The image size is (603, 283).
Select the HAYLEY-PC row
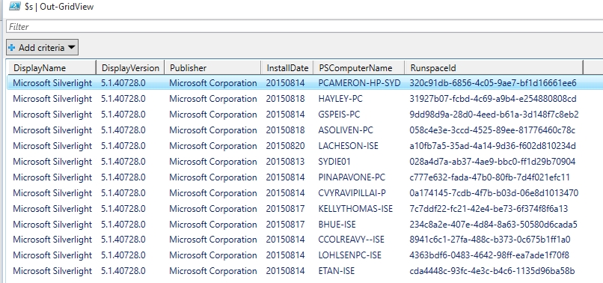point(304,99)
